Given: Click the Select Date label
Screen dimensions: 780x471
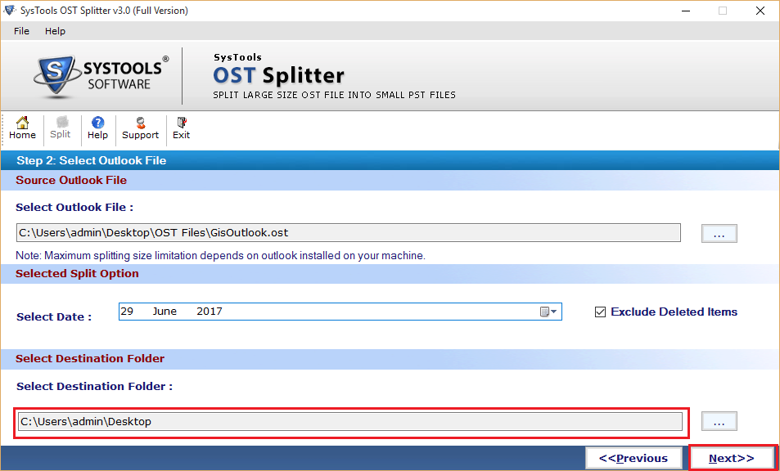Looking at the screenshot, I should click(x=54, y=317).
